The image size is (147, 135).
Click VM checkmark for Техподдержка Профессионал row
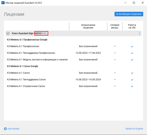click(x=132, y=53)
